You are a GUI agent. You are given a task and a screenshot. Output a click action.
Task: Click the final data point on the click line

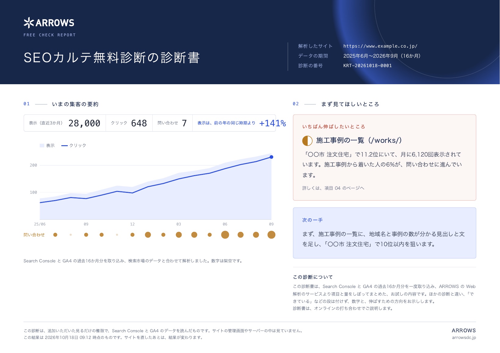tap(271, 157)
